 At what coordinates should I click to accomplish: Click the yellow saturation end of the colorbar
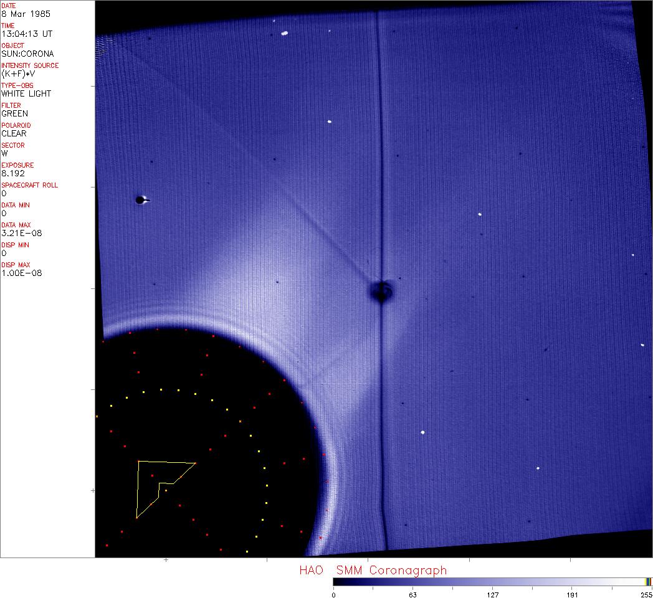pos(649,582)
